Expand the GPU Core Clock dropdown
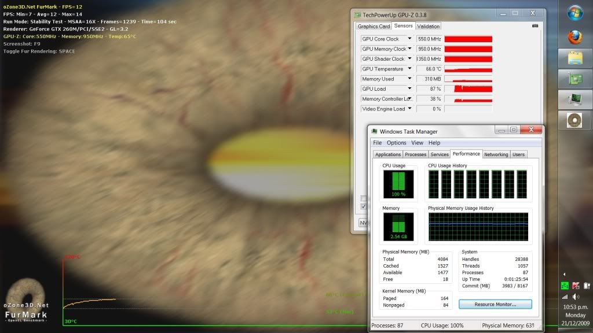The width and height of the screenshot is (593, 333). coord(409,39)
